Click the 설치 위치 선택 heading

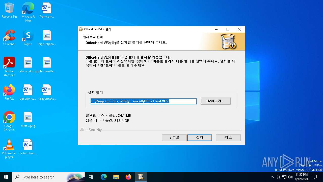click(93, 37)
